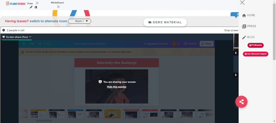Click upper microphone icon on video tile
This screenshot has height=123, width=276.
[236, 53]
